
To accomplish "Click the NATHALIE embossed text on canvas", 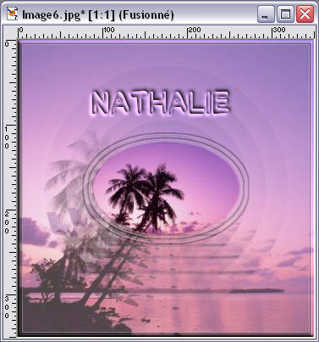I will pos(160,103).
